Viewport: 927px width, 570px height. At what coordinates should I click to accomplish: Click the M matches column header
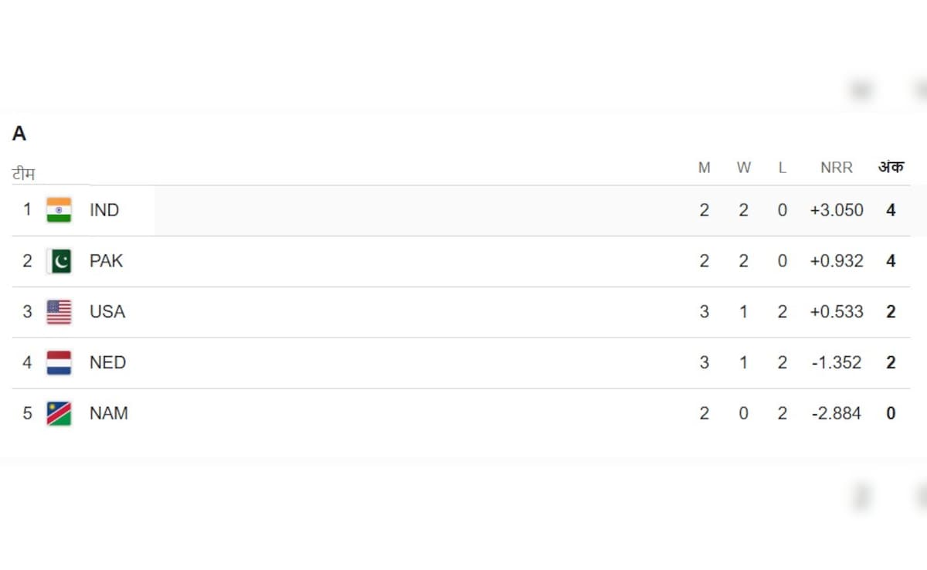(x=704, y=168)
